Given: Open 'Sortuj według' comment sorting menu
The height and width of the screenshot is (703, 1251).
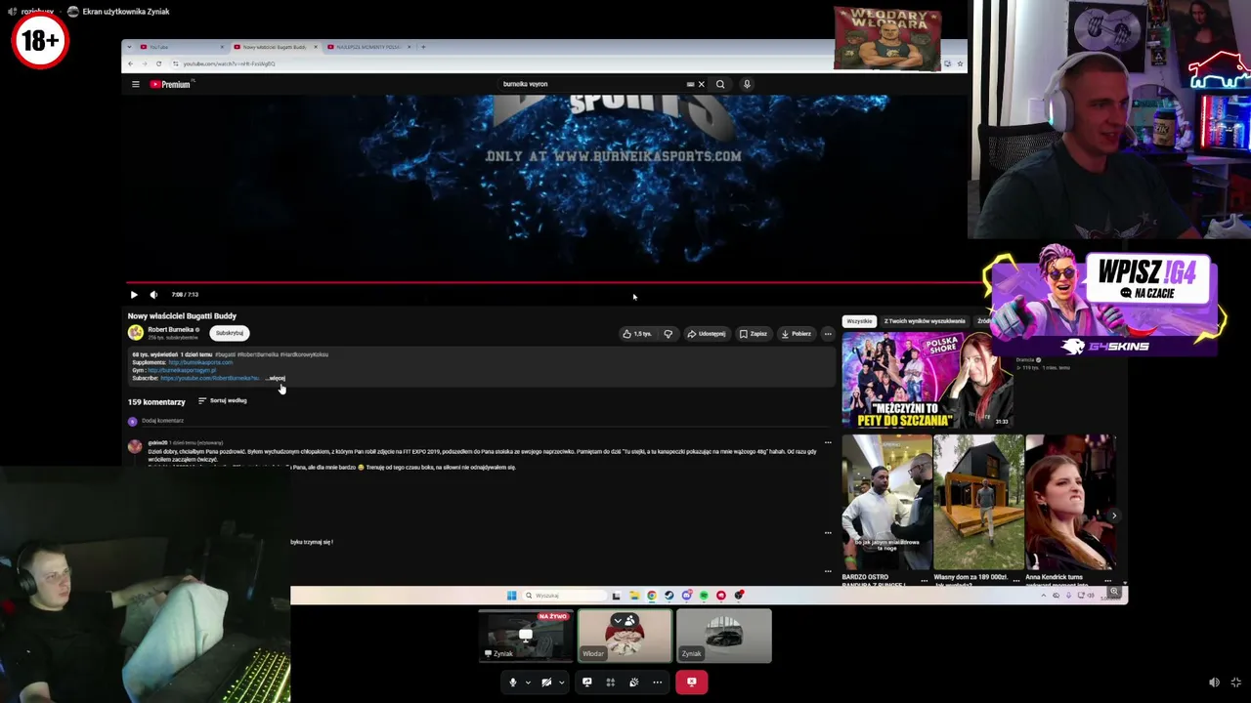Looking at the screenshot, I should (223, 400).
